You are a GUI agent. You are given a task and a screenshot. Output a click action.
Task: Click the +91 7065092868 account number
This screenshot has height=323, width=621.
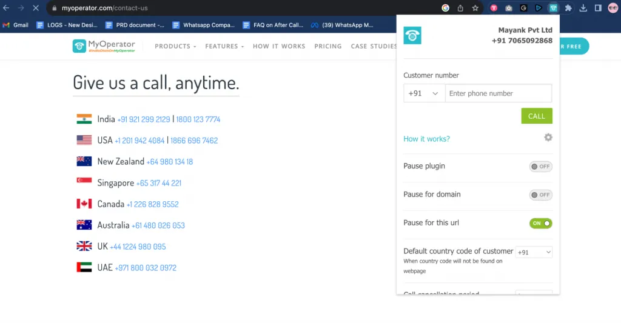pyautogui.click(x=522, y=41)
